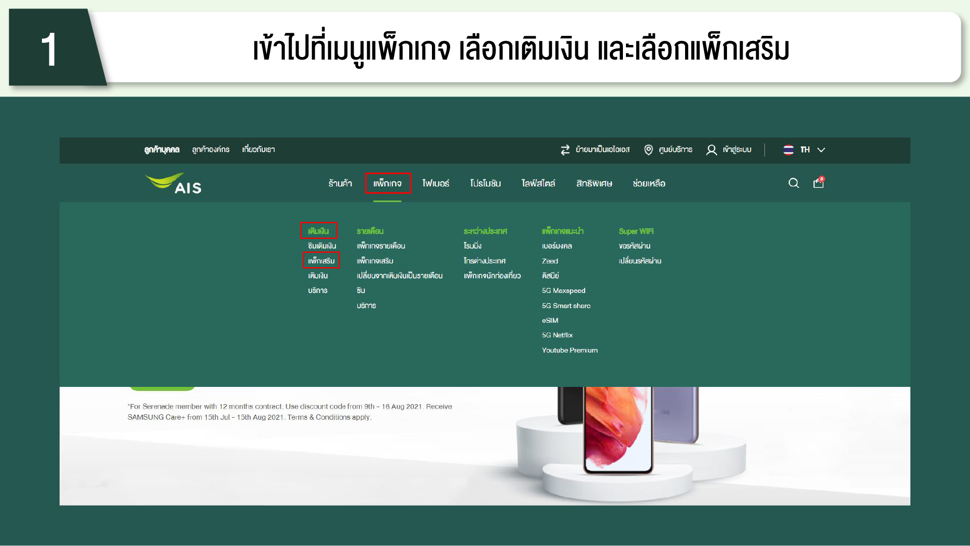The image size is (970, 546).
Task: Open โรมมิ่ง link
Action: click(472, 246)
